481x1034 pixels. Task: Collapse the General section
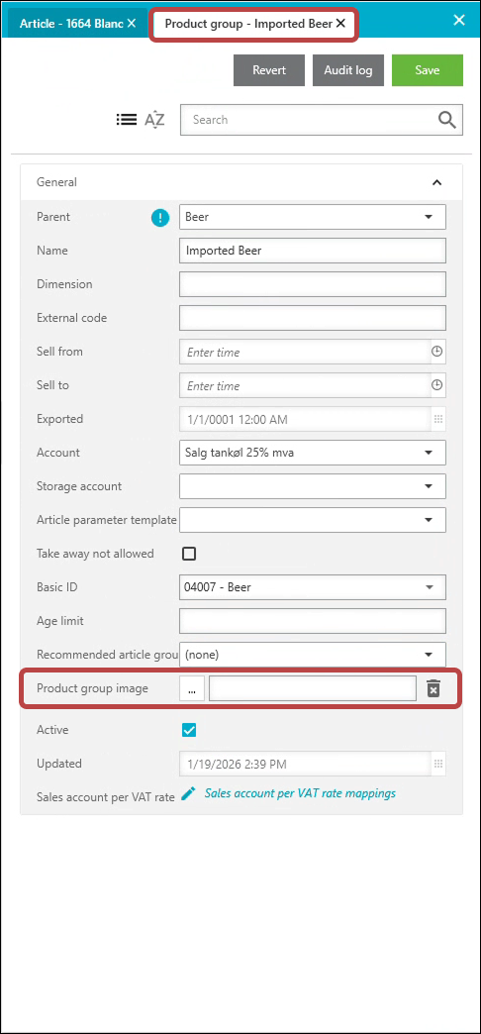[x=436, y=182]
